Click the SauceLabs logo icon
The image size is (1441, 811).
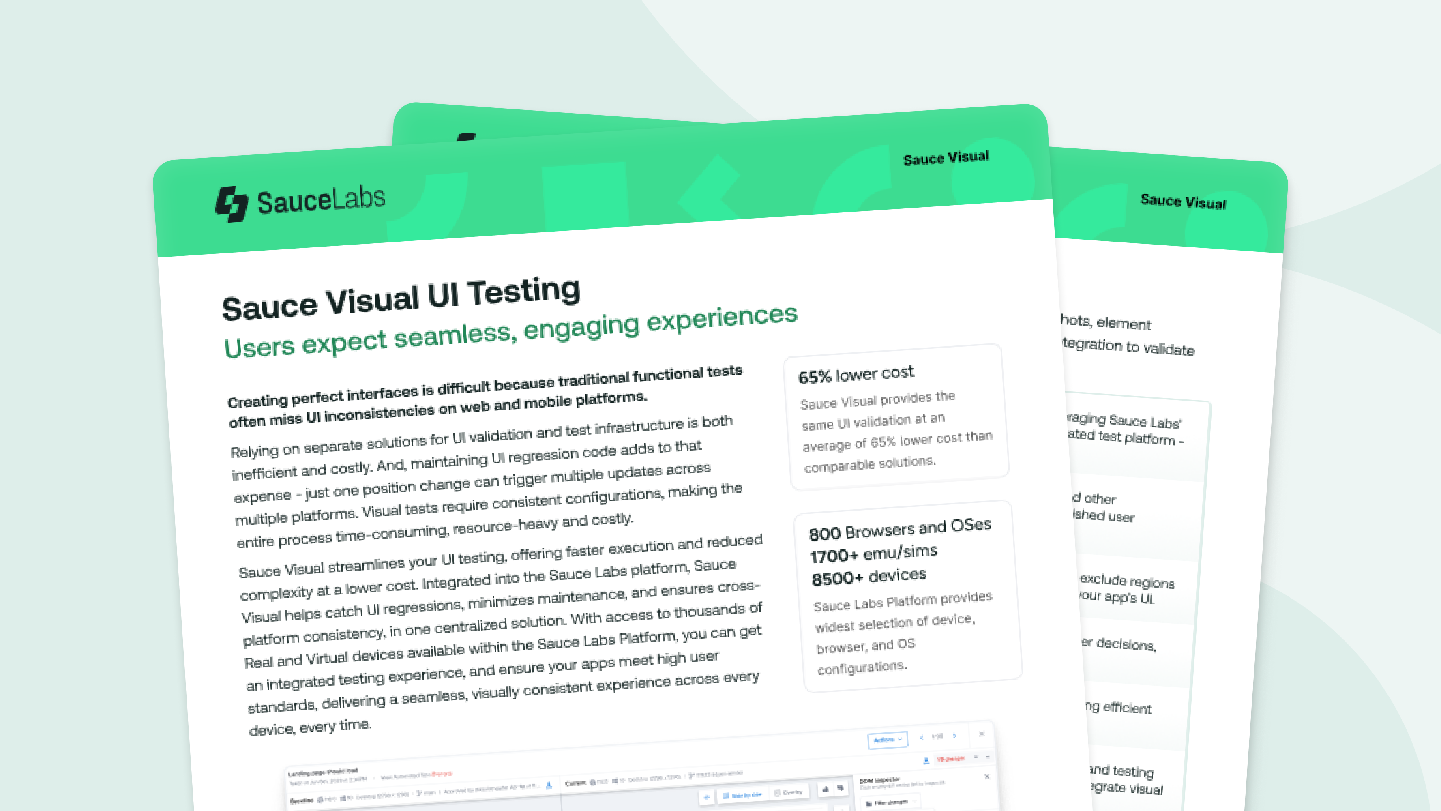click(x=232, y=204)
